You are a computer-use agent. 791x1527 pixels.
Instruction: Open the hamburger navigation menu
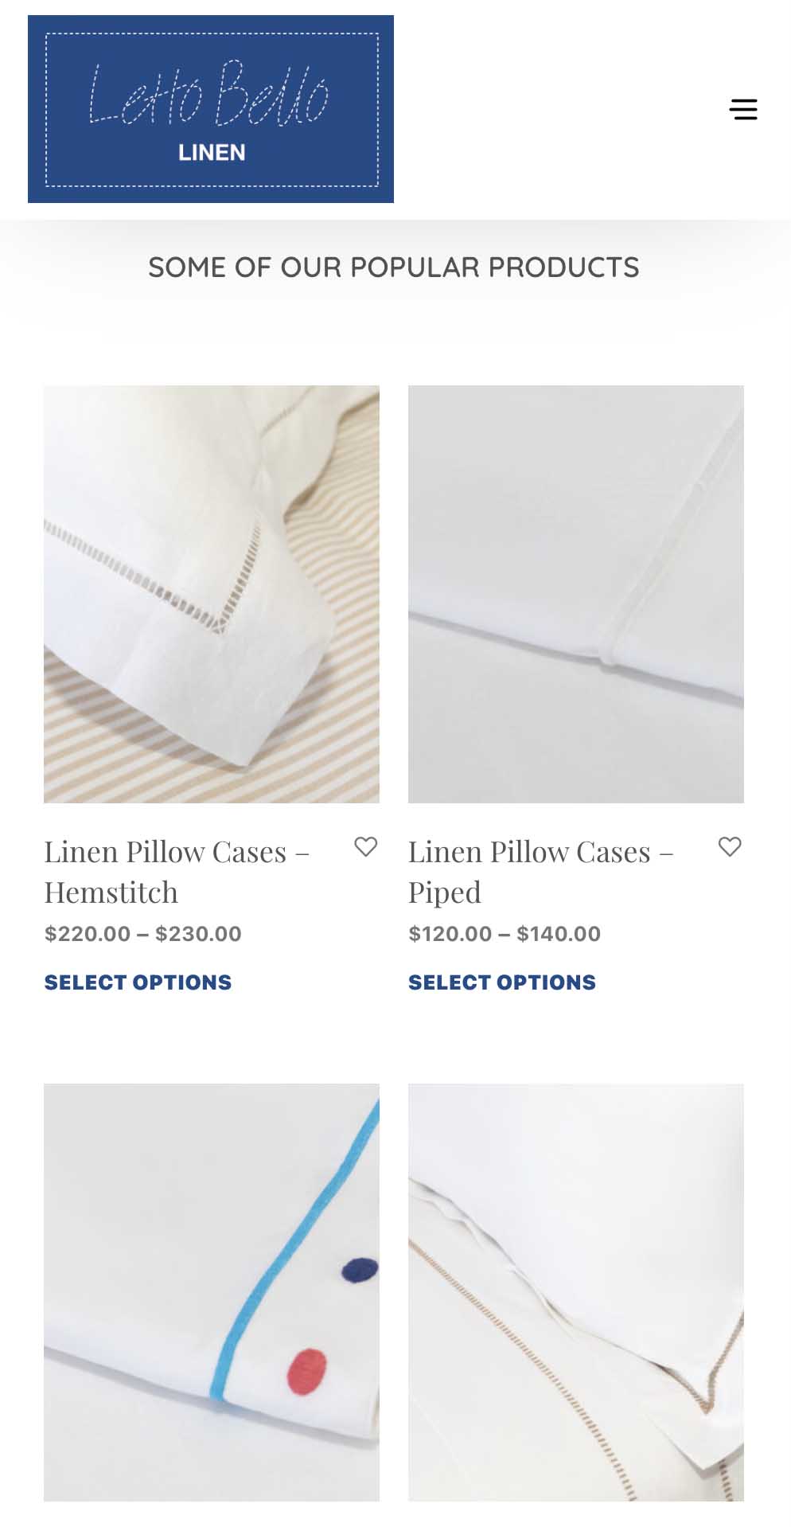[743, 109]
